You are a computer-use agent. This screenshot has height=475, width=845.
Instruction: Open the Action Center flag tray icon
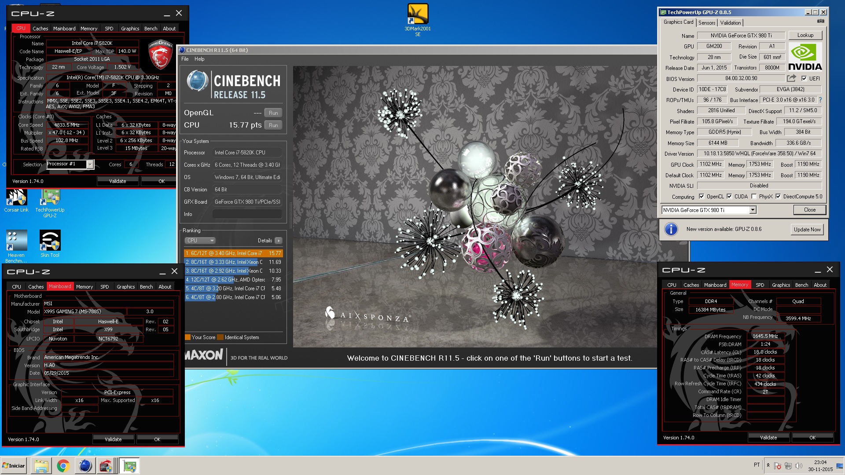778,466
